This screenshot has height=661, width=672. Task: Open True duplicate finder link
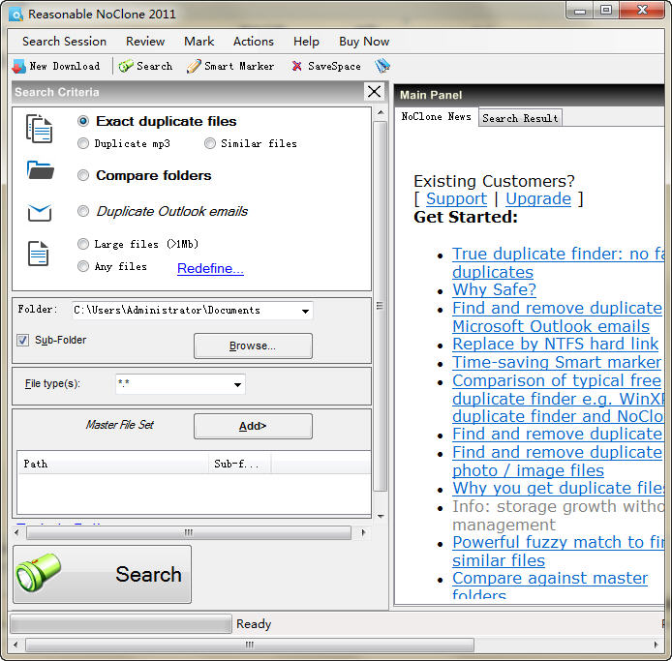click(x=558, y=262)
